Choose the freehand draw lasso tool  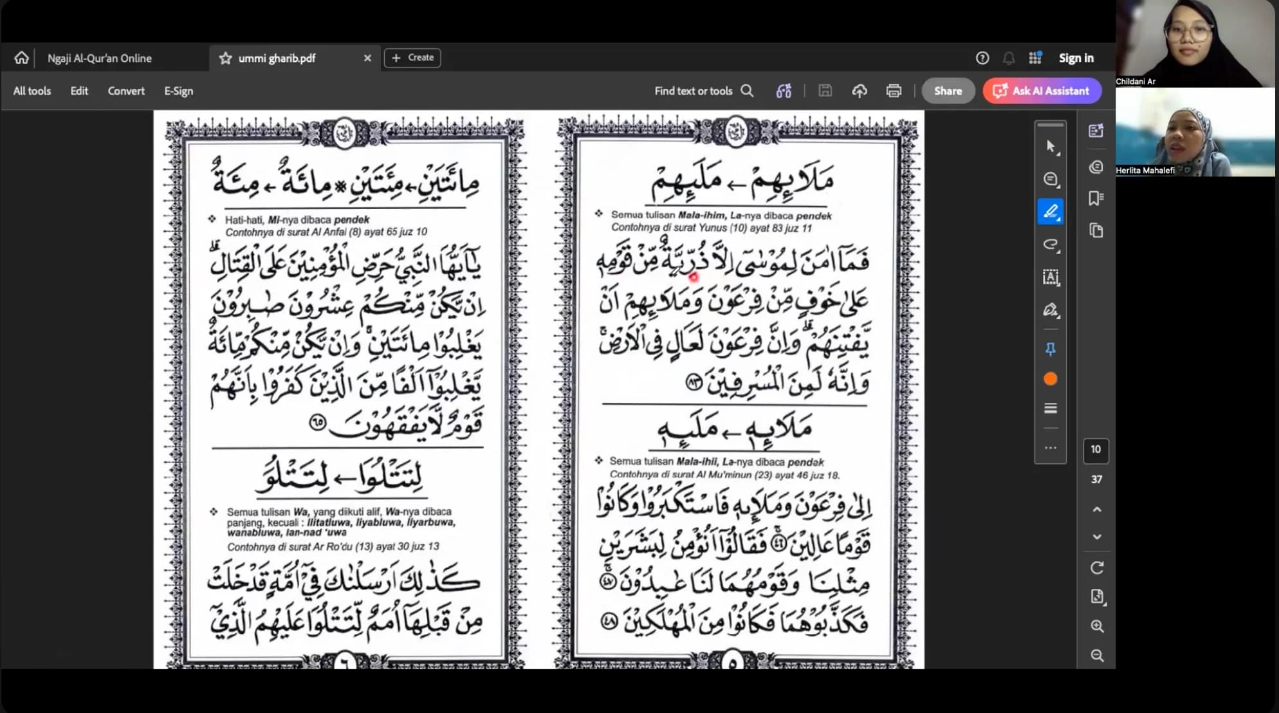pos(1050,245)
